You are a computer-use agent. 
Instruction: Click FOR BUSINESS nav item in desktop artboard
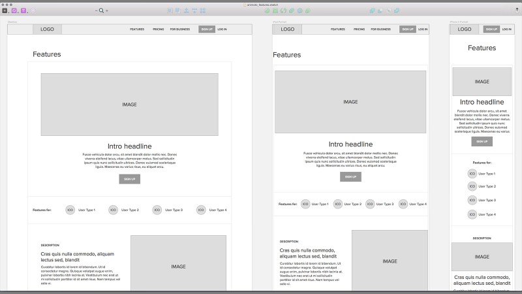click(x=180, y=29)
